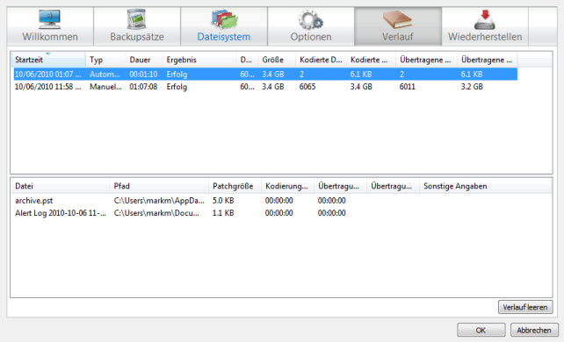Sort by the Dauer column header

(144, 60)
